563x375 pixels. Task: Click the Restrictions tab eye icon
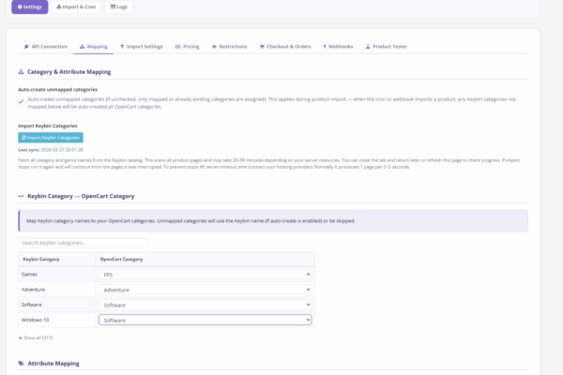point(214,45)
